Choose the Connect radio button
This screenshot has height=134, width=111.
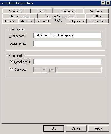tap(11, 69)
